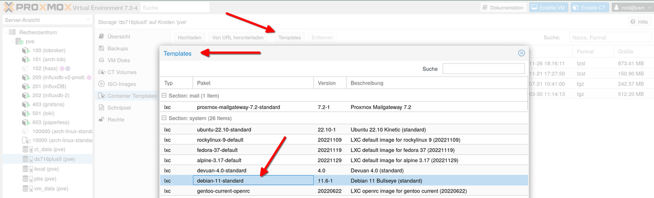Open the Übersicht tab
654x198 pixels.
(x=118, y=36)
